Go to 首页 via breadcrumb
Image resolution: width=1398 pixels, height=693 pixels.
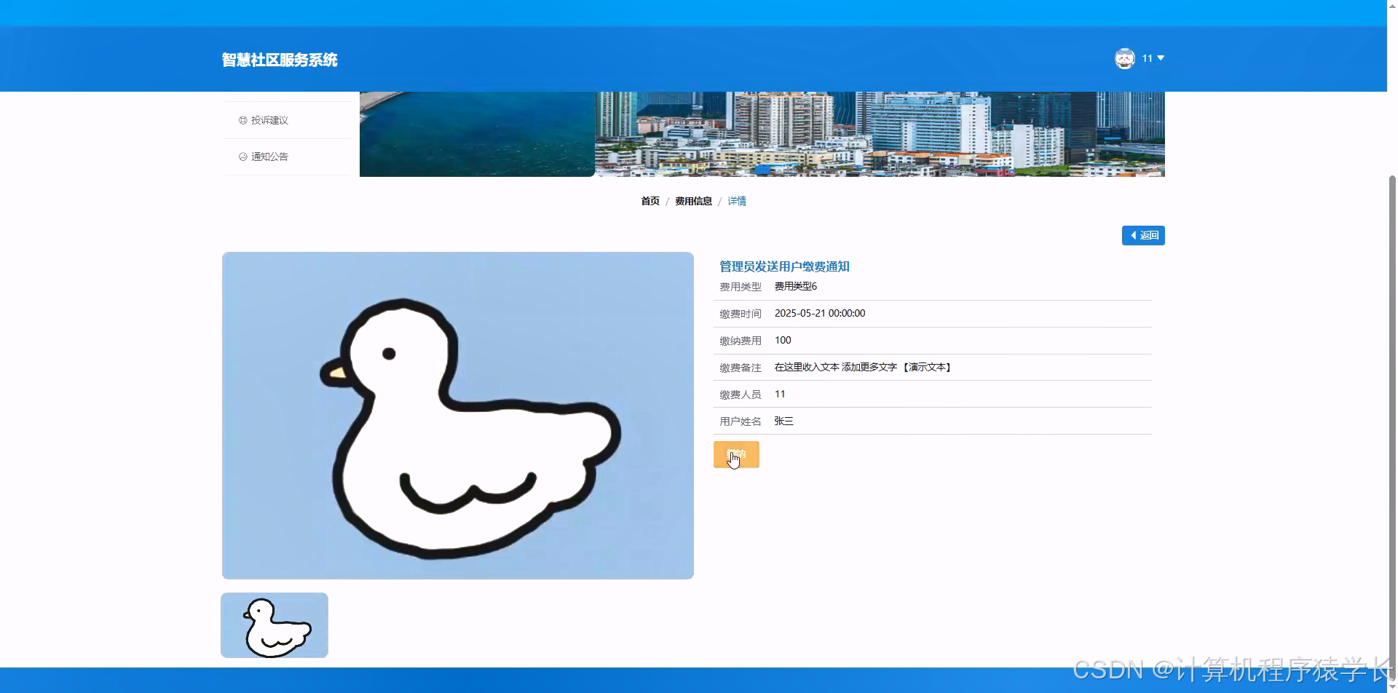pyautogui.click(x=649, y=201)
